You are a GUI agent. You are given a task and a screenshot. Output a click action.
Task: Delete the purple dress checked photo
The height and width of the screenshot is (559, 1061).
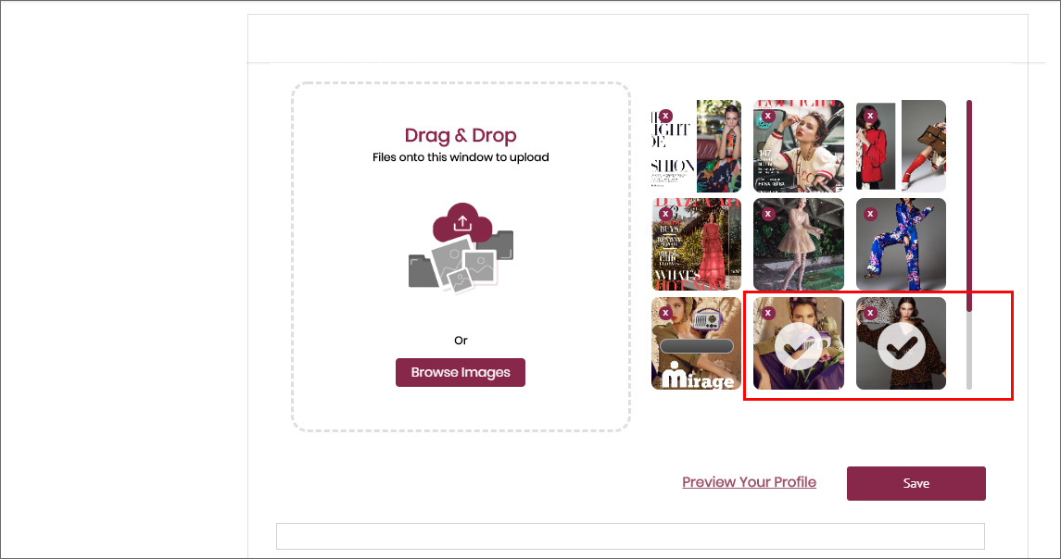(x=768, y=313)
